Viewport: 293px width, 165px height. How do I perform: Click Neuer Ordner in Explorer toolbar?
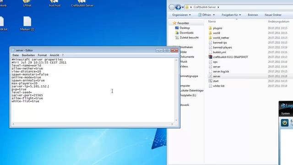pos(273,15)
